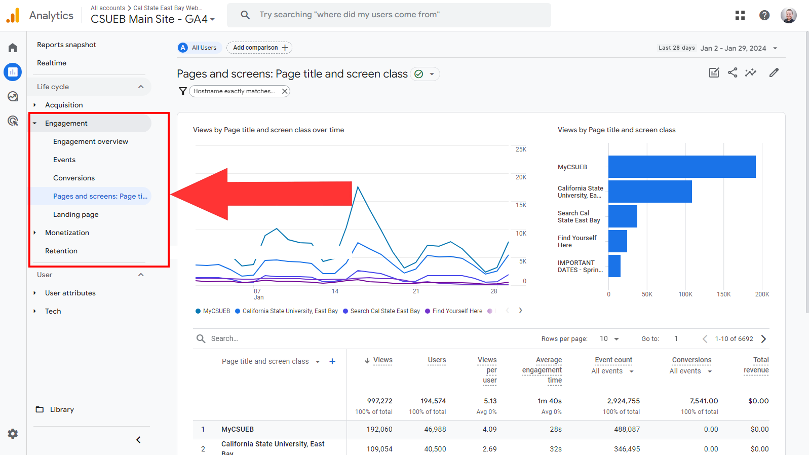Click the top search field
The image size is (809, 455).
tap(389, 15)
